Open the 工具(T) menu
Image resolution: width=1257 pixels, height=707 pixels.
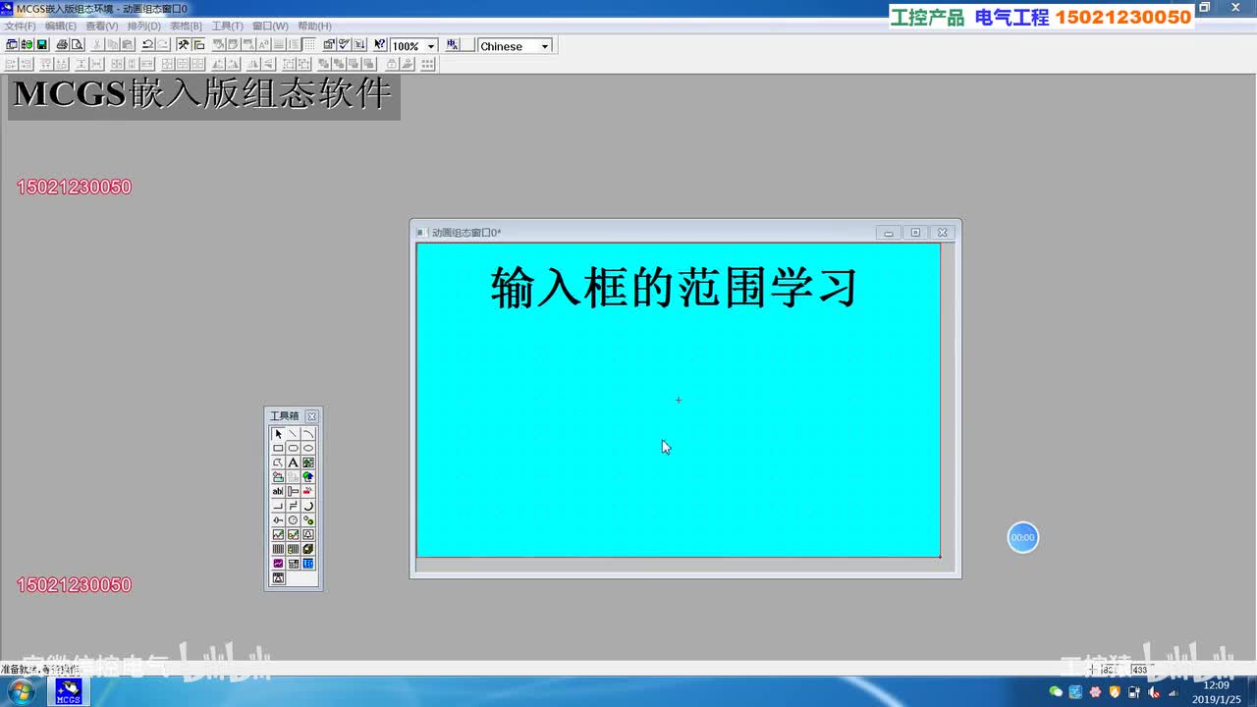click(x=228, y=26)
